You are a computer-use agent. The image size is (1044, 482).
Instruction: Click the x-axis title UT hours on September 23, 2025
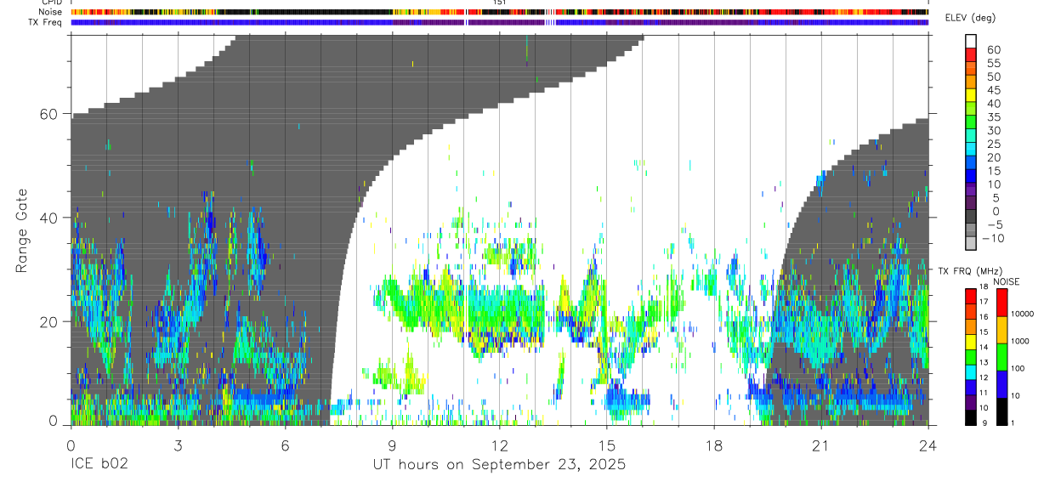(x=499, y=465)
